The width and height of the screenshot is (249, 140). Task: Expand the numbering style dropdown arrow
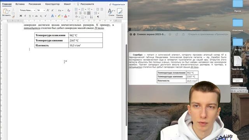click(x=85, y=9)
